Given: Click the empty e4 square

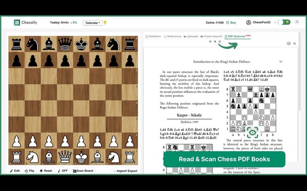Looking at the screenshot, I should coord(81,108).
